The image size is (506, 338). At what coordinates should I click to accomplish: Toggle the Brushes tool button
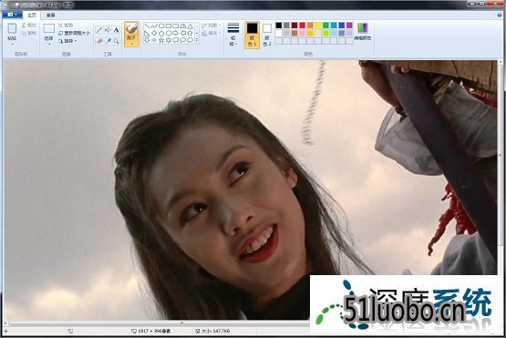[131, 35]
